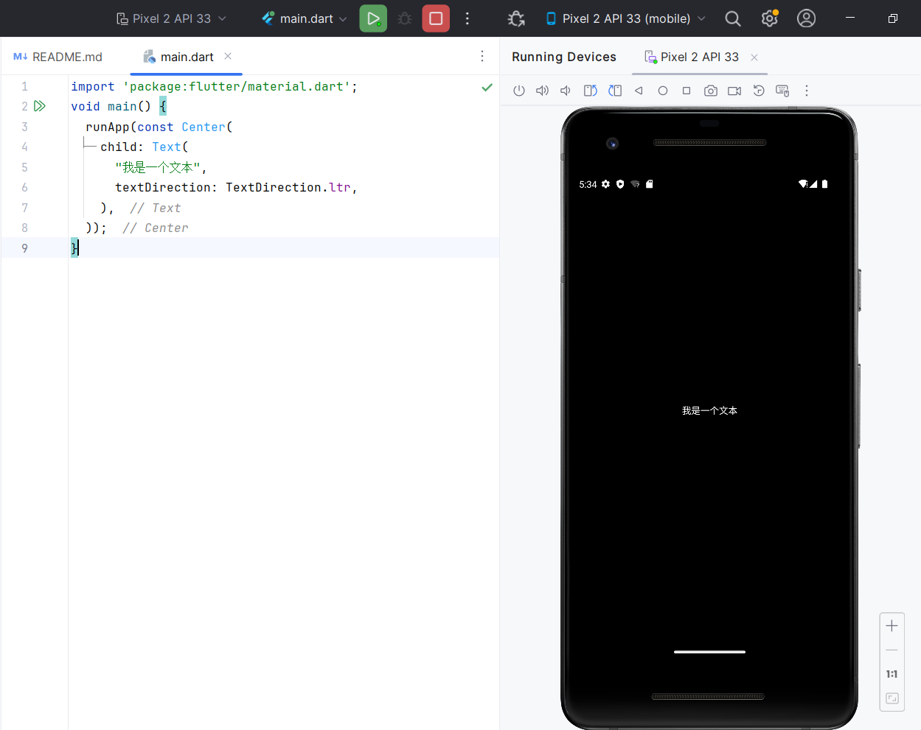921x730 pixels.
Task: Open Flutter attach debugger icon in title bar
Action: coord(516,18)
